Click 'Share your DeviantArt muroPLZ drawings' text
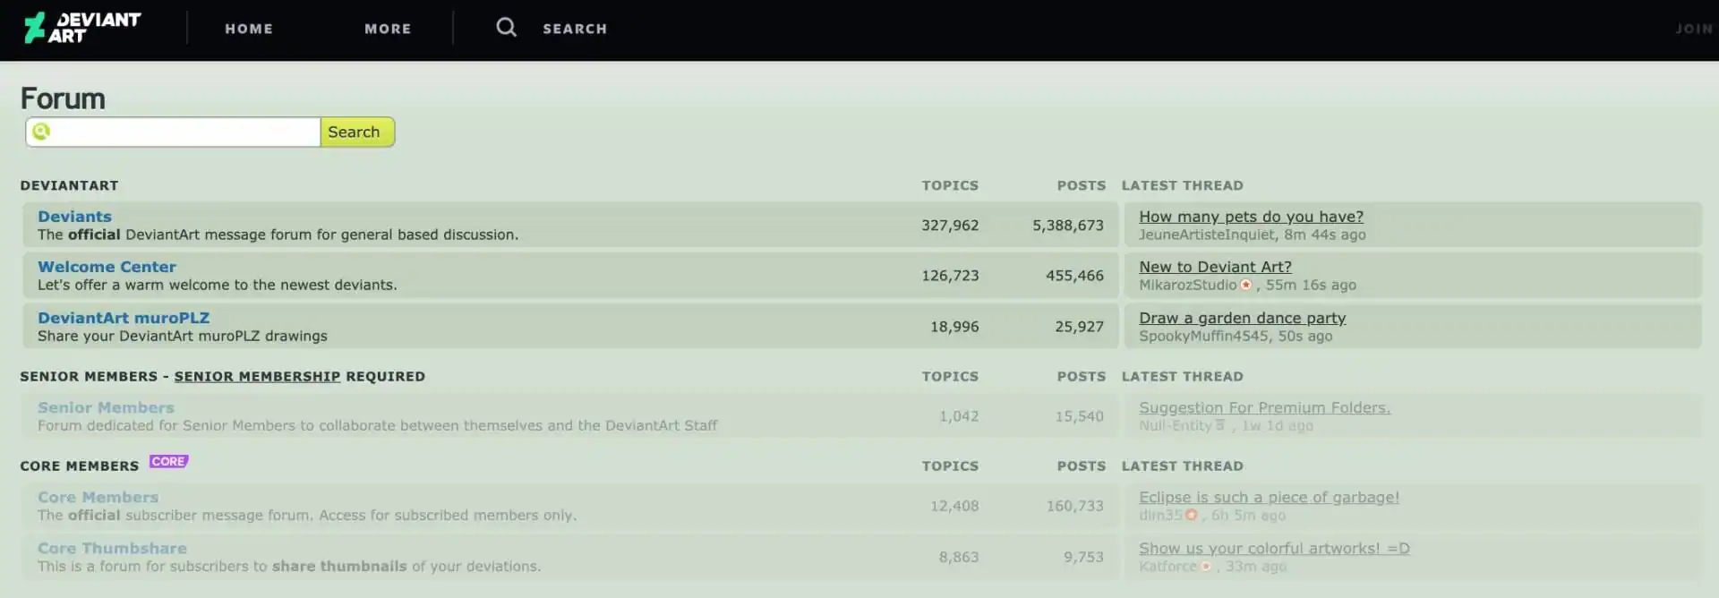Screen dimensions: 1719x598 183,336
